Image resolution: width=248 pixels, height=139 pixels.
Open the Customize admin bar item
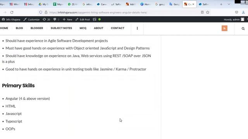[x=31, y=19]
